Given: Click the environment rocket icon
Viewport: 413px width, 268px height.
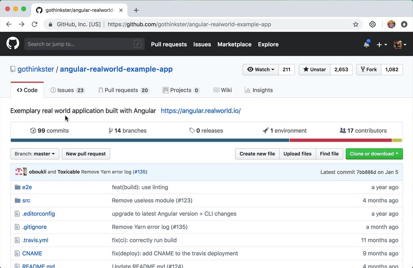Looking at the screenshot, I should pos(265,130).
